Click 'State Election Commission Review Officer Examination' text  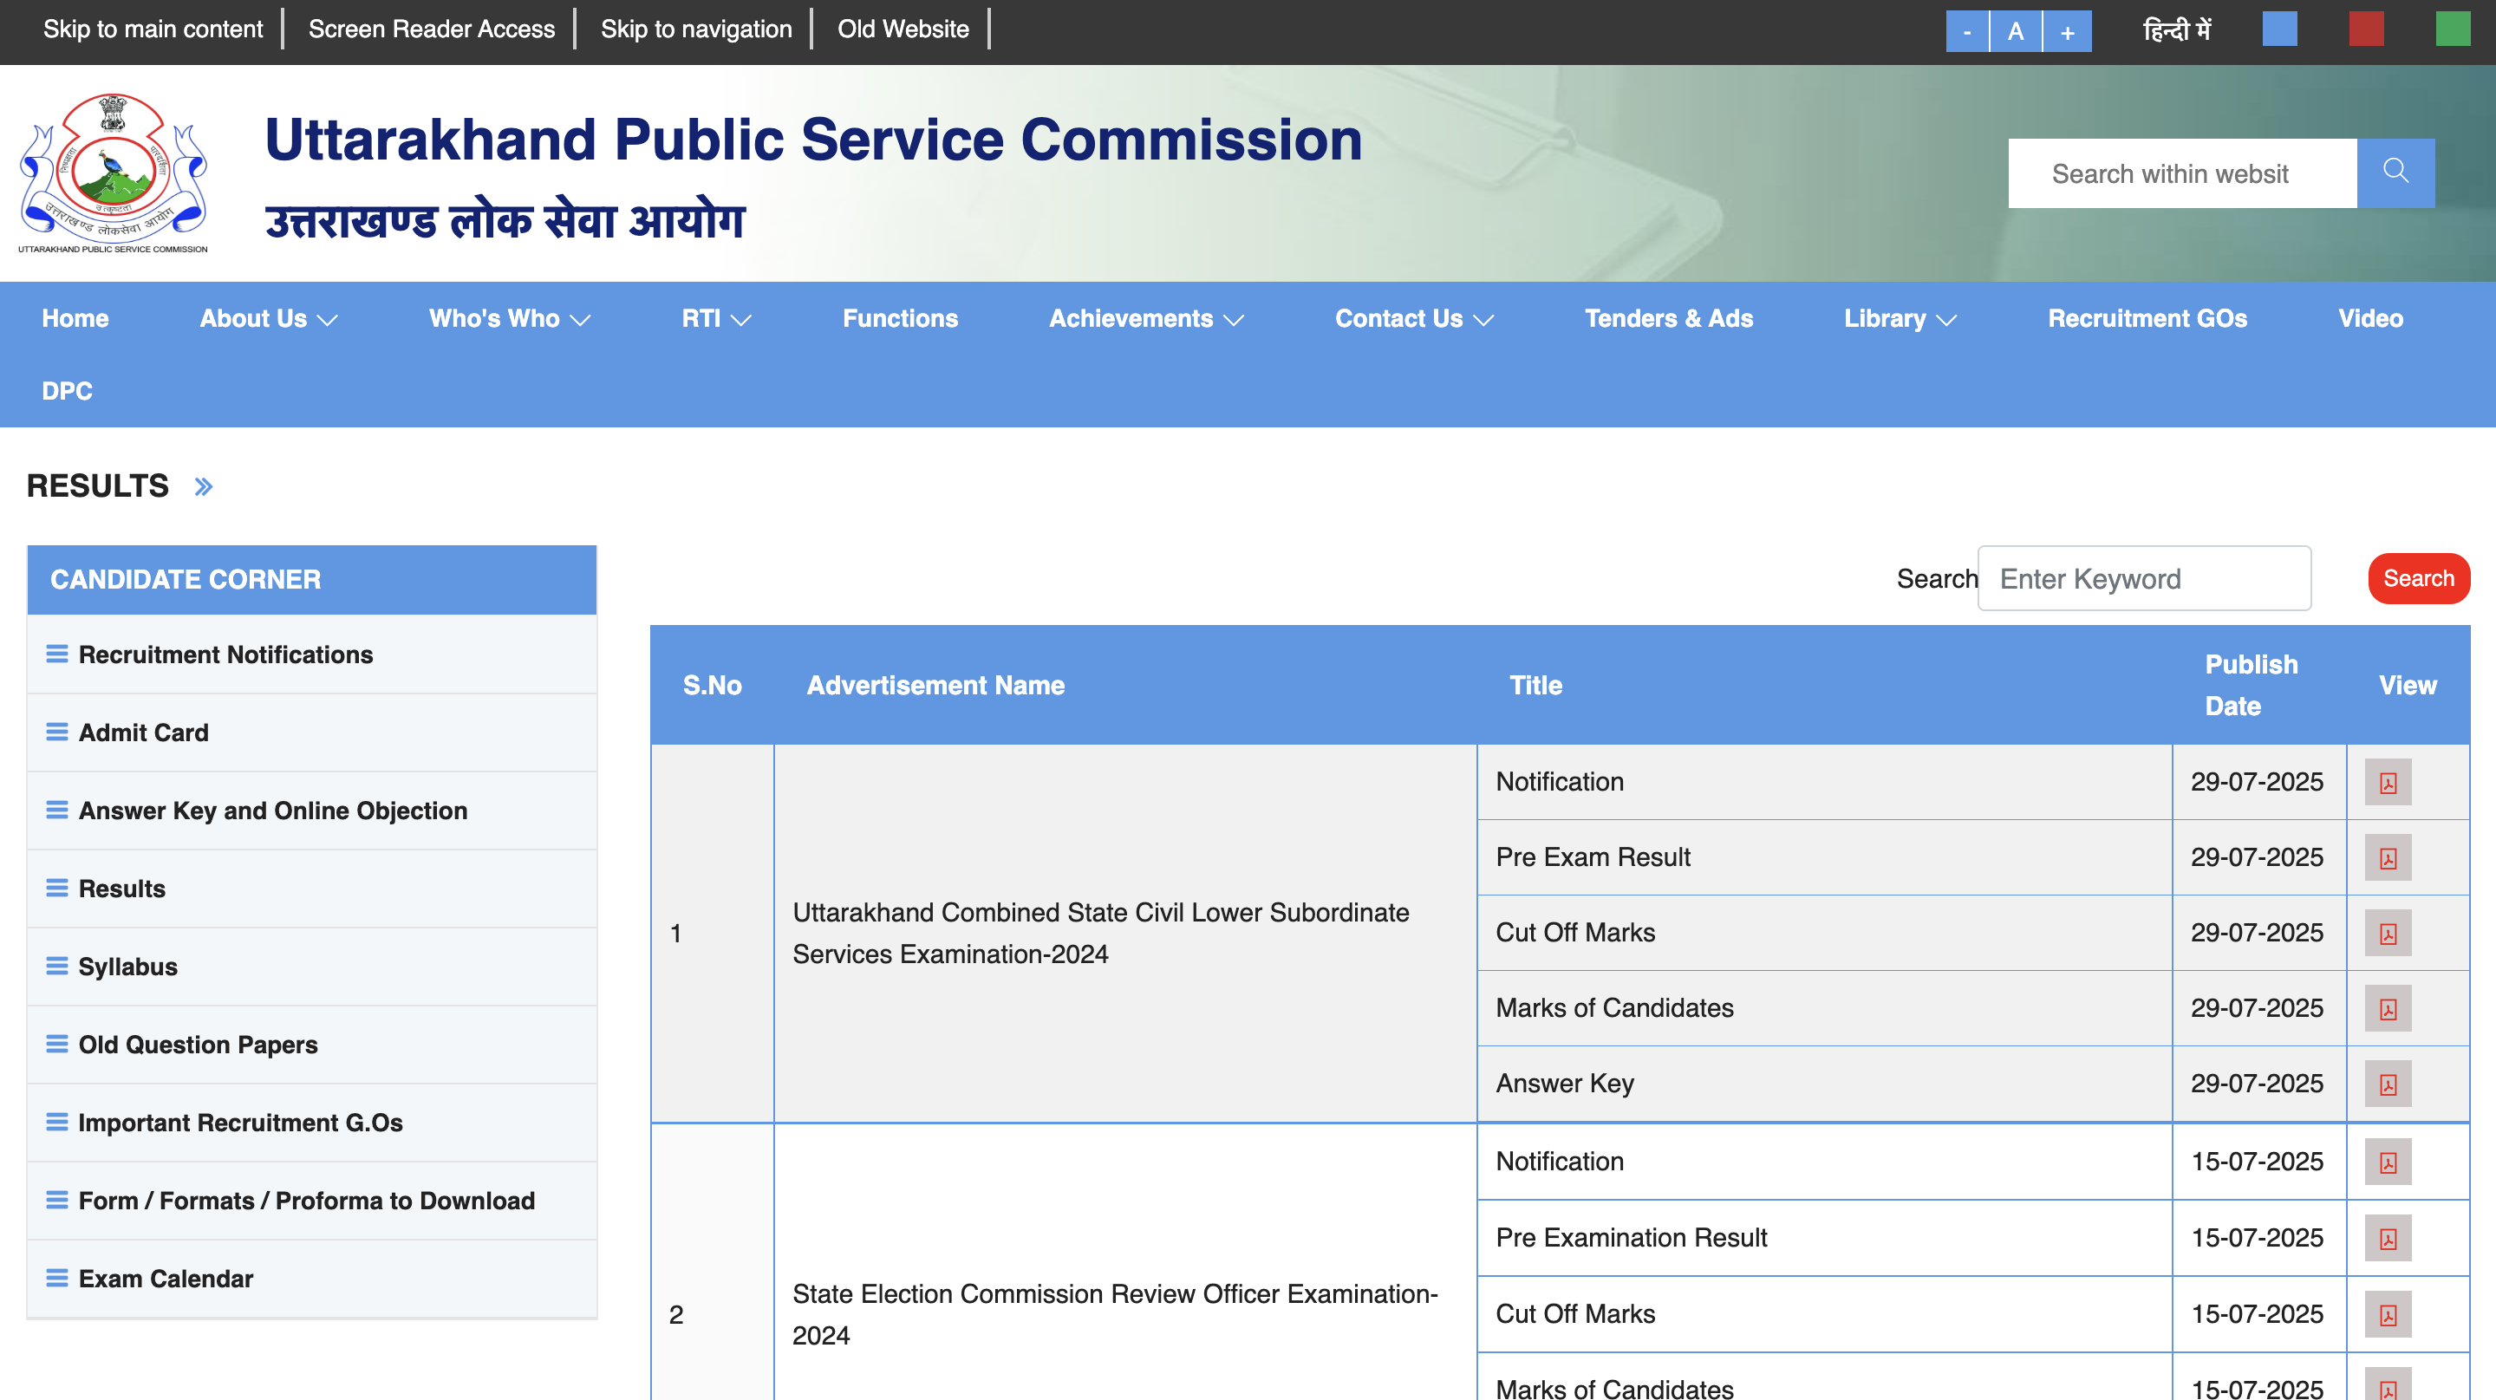(x=1114, y=1315)
